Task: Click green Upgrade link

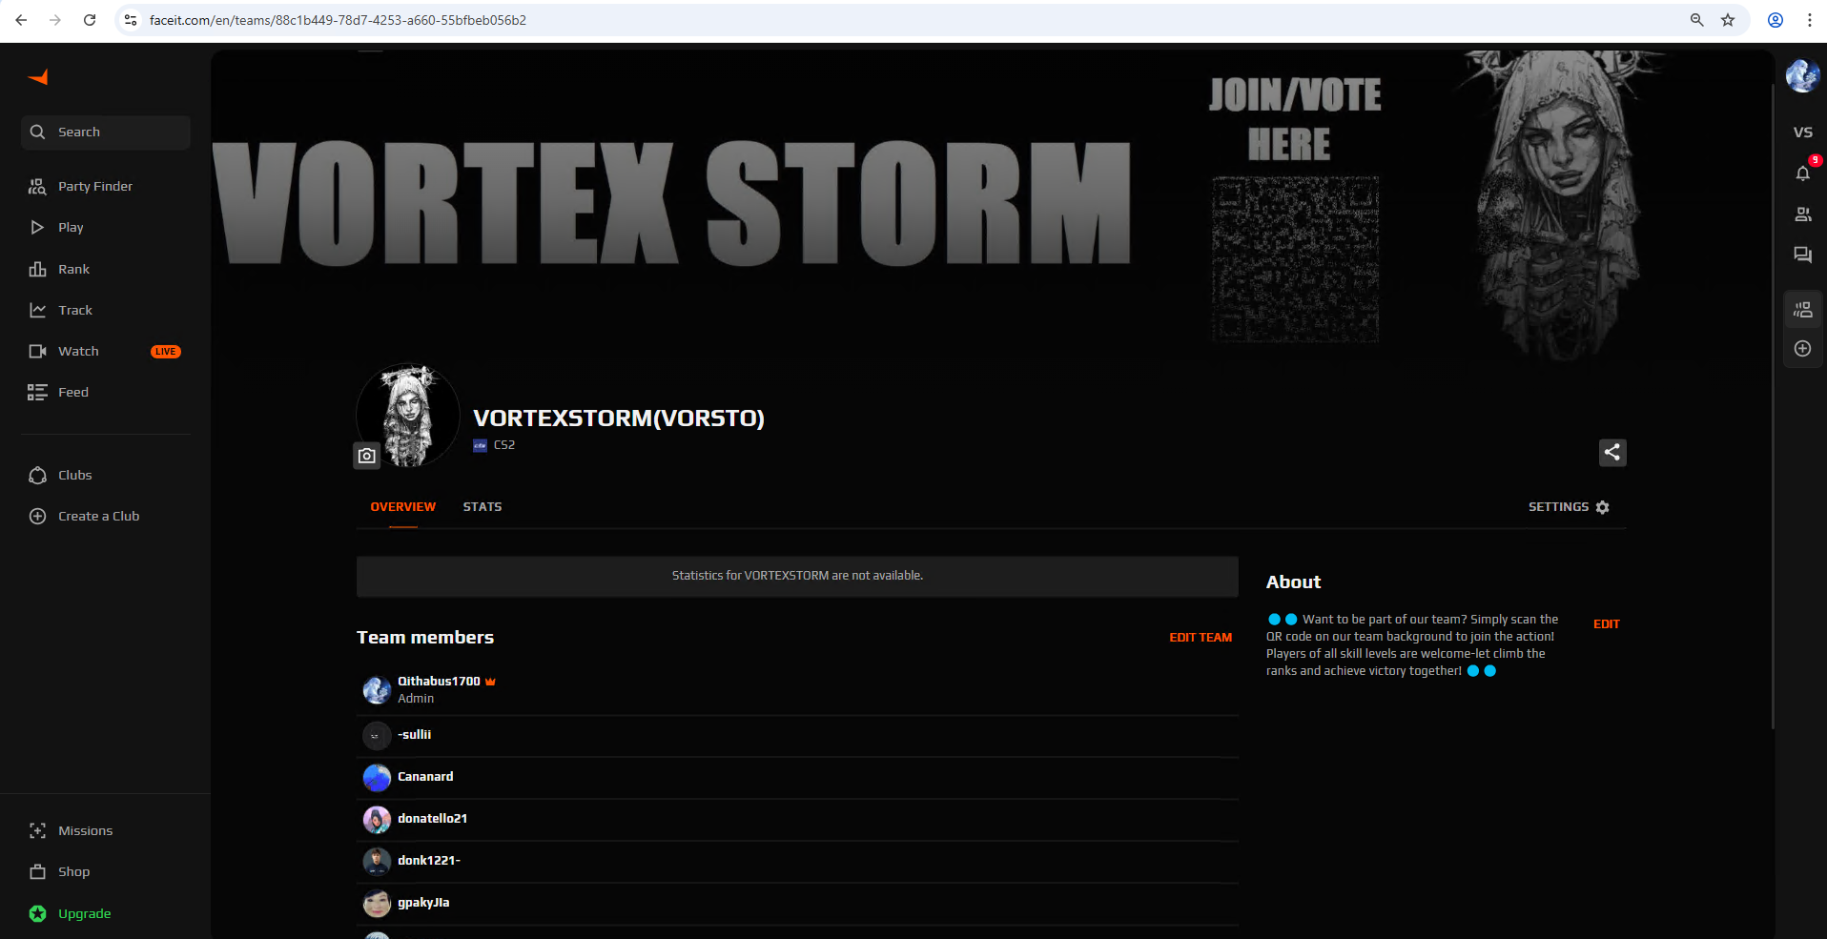Action: click(85, 914)
